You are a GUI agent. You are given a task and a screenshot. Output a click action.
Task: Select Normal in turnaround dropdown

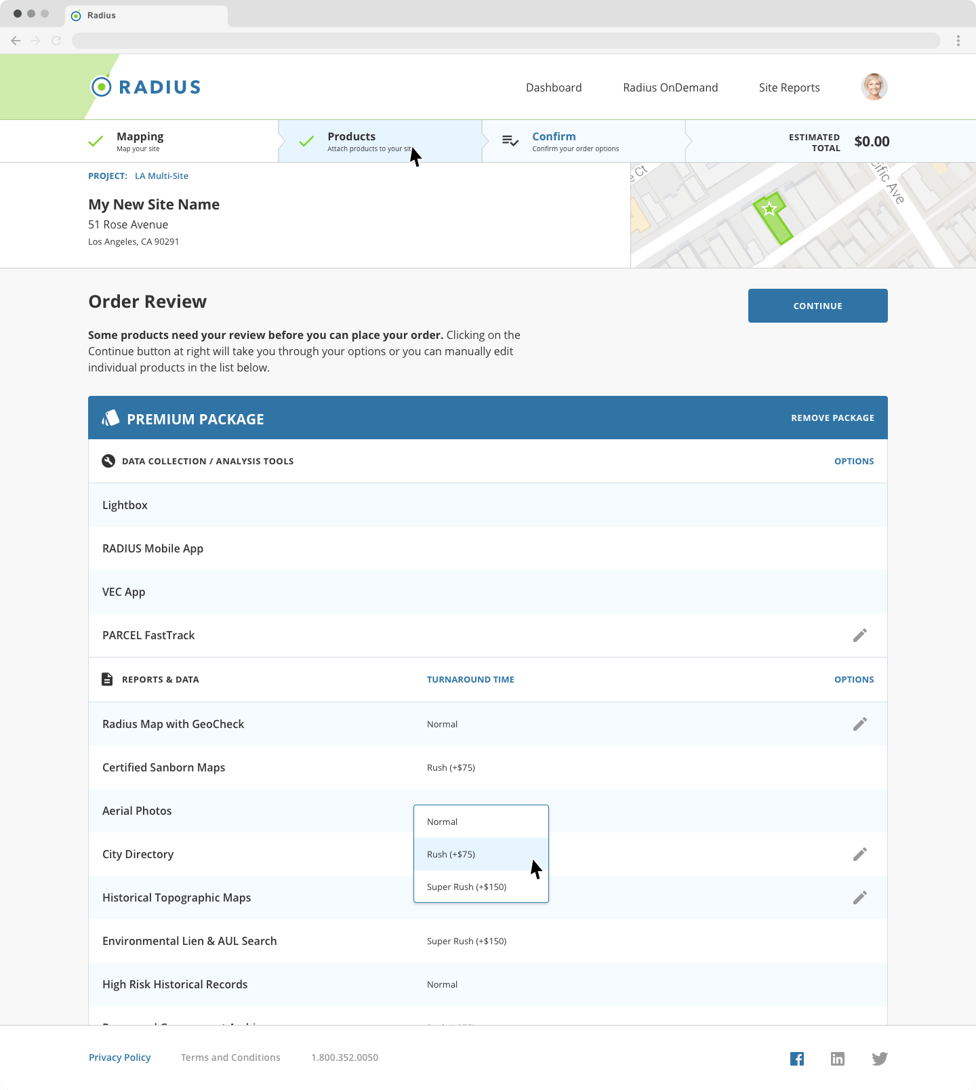tap(481, 822)
